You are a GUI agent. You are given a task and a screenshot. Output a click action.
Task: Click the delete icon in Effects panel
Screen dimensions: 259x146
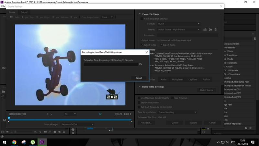coord(251,128)
